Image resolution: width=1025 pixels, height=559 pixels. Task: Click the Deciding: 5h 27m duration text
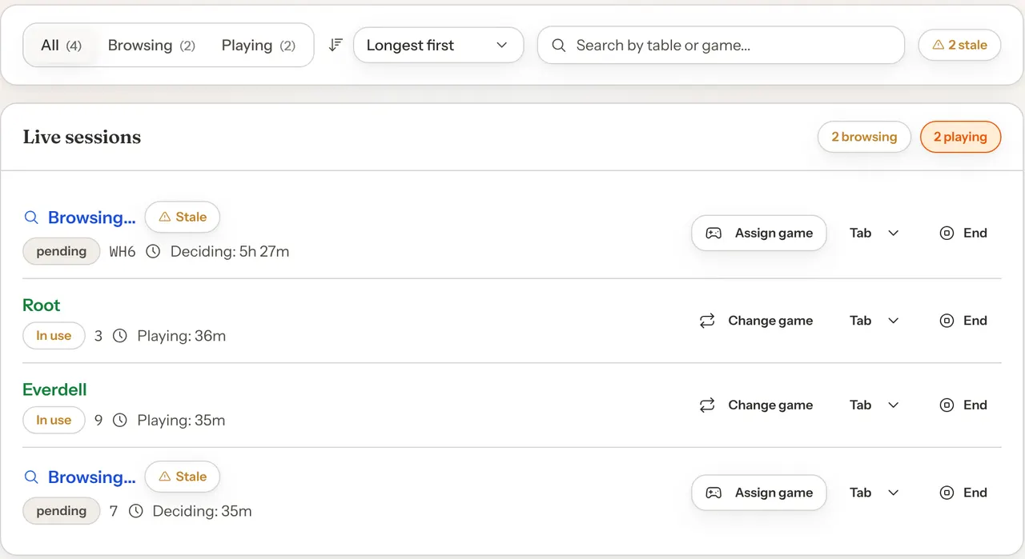[x=230, y=252]
